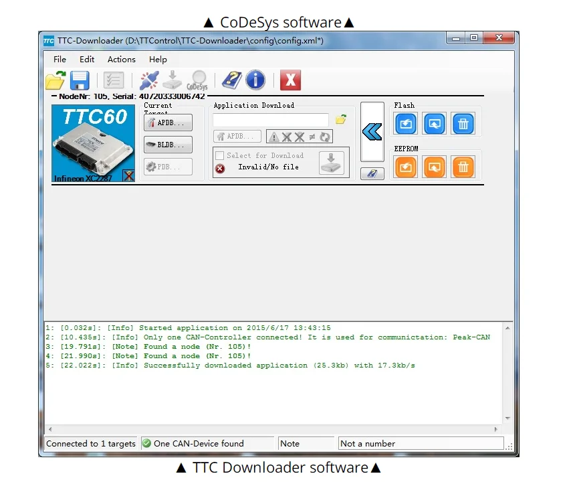Click the orange EEPROM erase trash icon

(x=463, y=167)
